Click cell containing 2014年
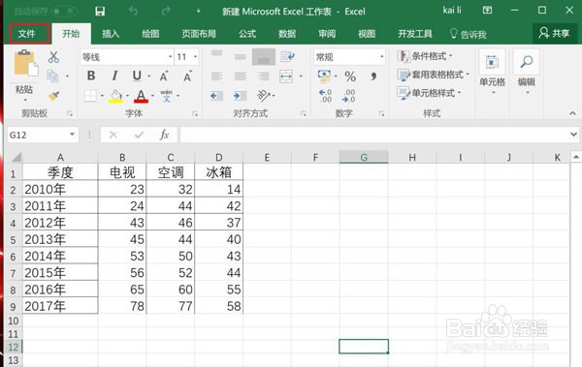 (60, 256)
